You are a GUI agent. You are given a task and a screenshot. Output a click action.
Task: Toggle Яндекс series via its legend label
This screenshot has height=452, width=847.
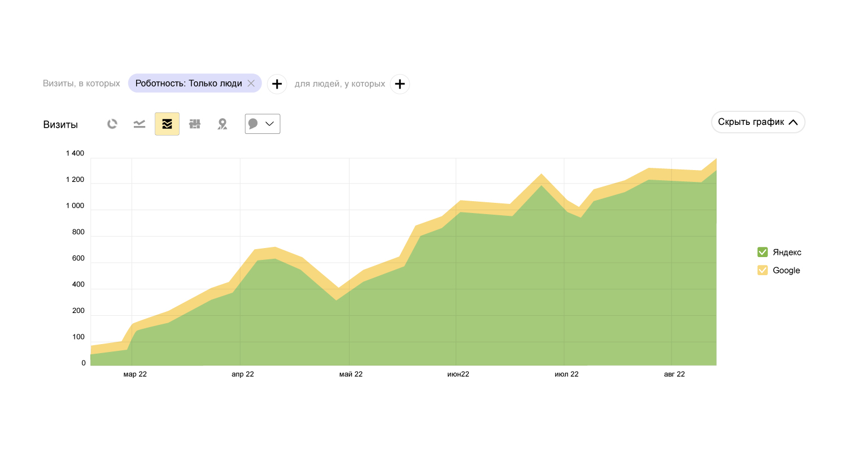(787, 252)
